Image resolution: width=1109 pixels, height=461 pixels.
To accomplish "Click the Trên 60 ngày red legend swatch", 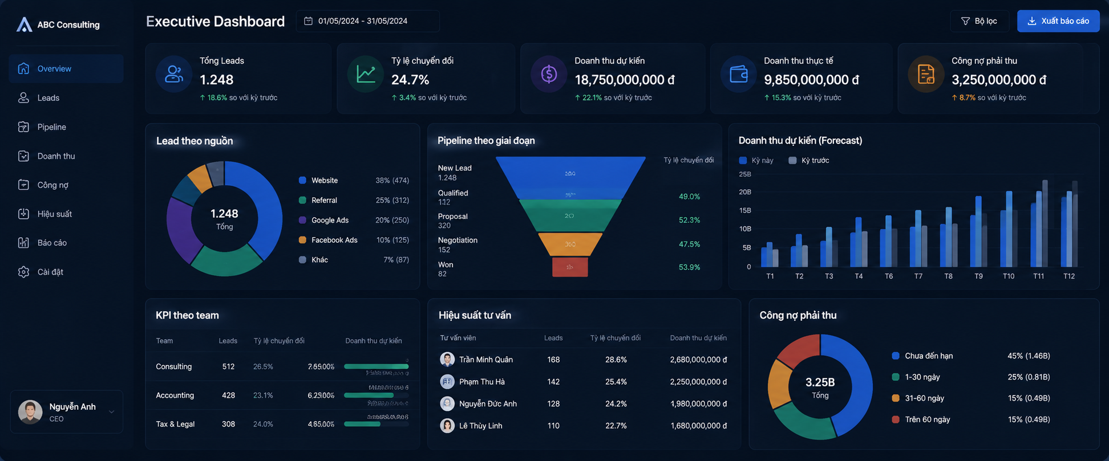I will click(896, 419).
